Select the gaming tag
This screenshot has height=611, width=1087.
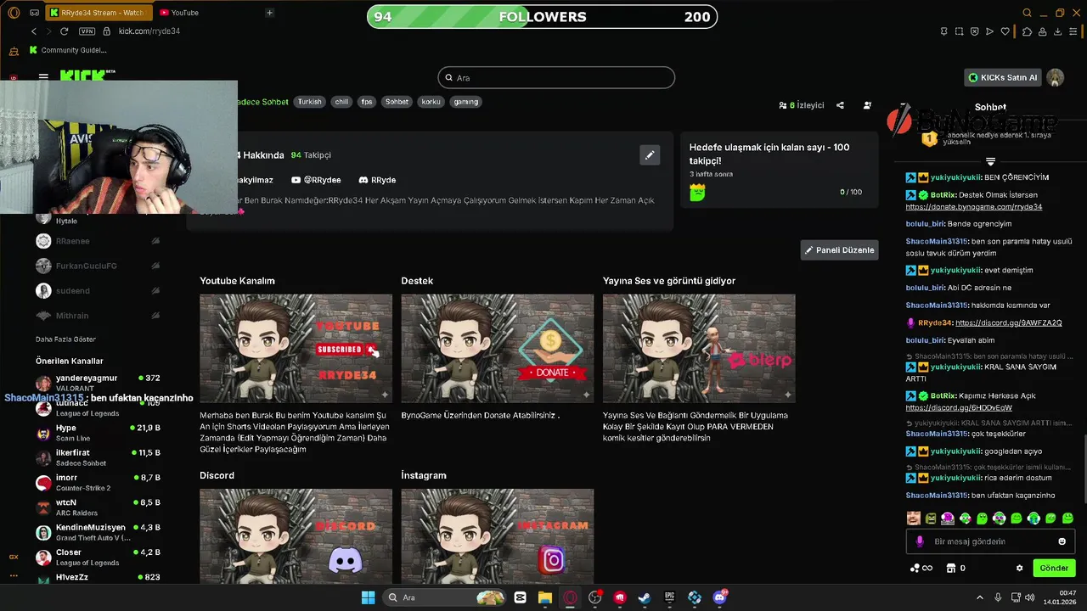465,101
